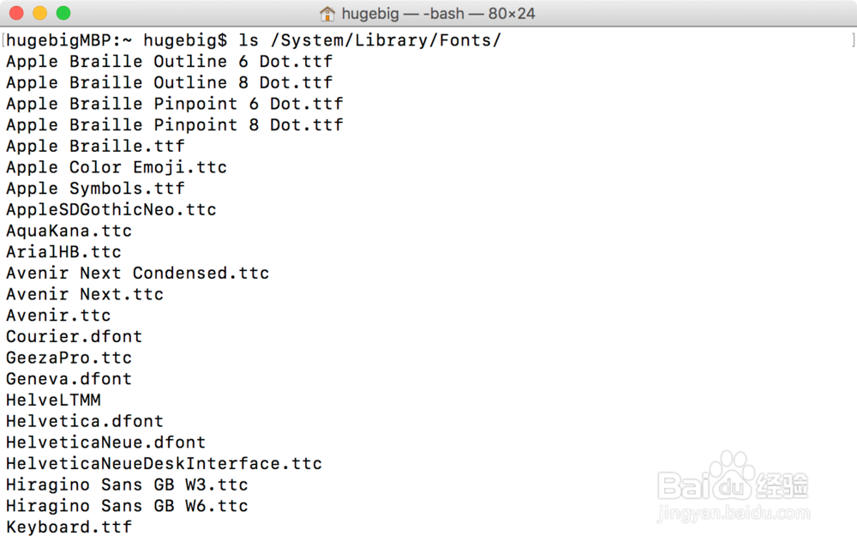Click the 'Keyboard.ttf' entry
This screenshot has width=857, height=542.
(x=69, y=527)
